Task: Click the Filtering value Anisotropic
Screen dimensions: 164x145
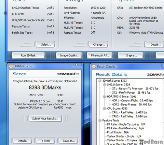Action: click(x=97, y=18)
